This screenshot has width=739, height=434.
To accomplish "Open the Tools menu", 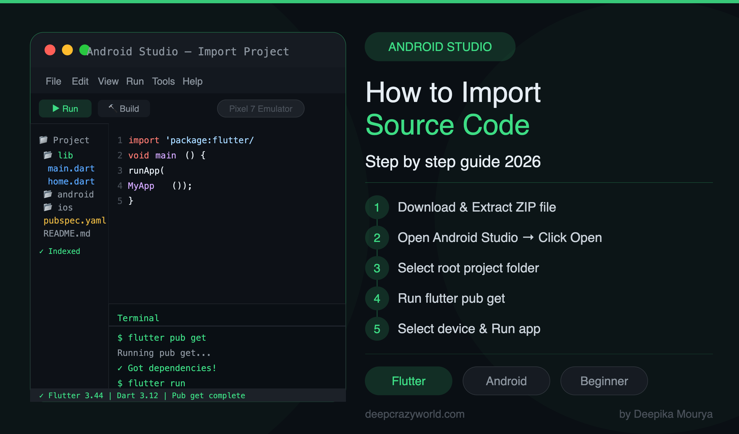I will coord(163,81).
